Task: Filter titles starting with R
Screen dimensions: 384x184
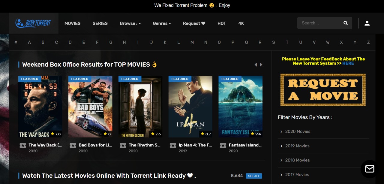Action: click(260, 42)
